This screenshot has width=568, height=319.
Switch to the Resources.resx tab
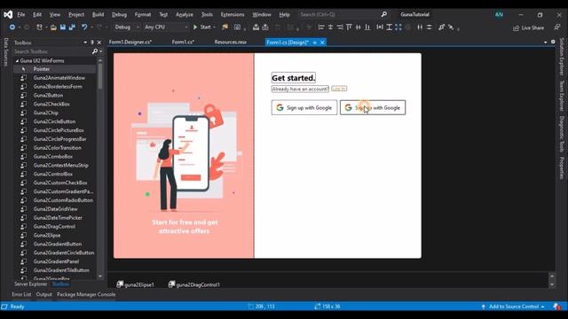[231, 42]
